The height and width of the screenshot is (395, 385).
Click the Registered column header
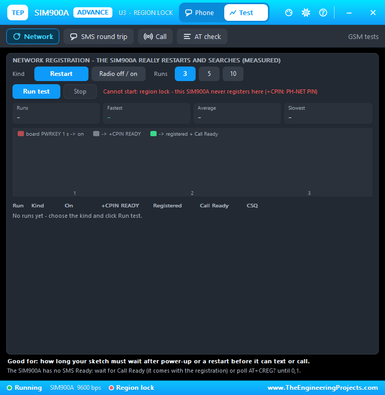(x=168, y=206)
